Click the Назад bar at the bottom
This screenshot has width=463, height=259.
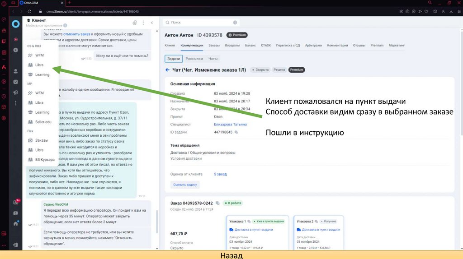pos(231,255)
